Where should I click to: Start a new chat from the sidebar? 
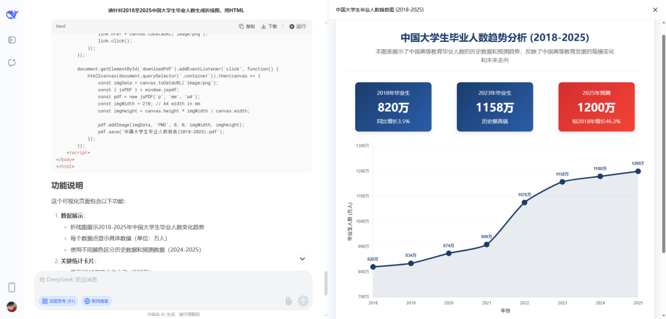point(12,63)
